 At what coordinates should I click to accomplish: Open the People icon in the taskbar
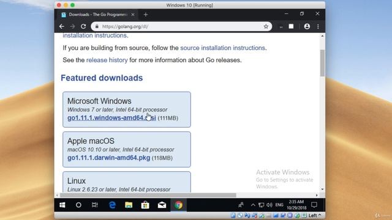pyautogui.click(x=241, y=205)
